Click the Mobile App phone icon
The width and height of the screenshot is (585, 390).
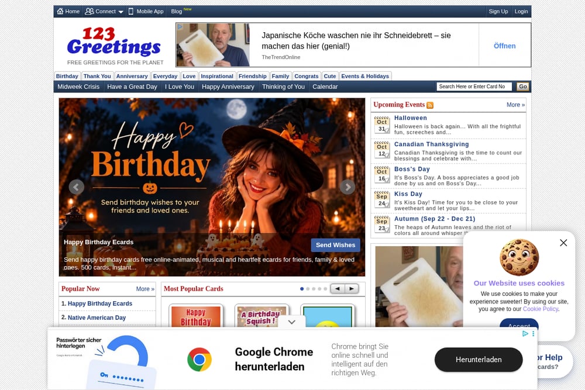(130, 12)
